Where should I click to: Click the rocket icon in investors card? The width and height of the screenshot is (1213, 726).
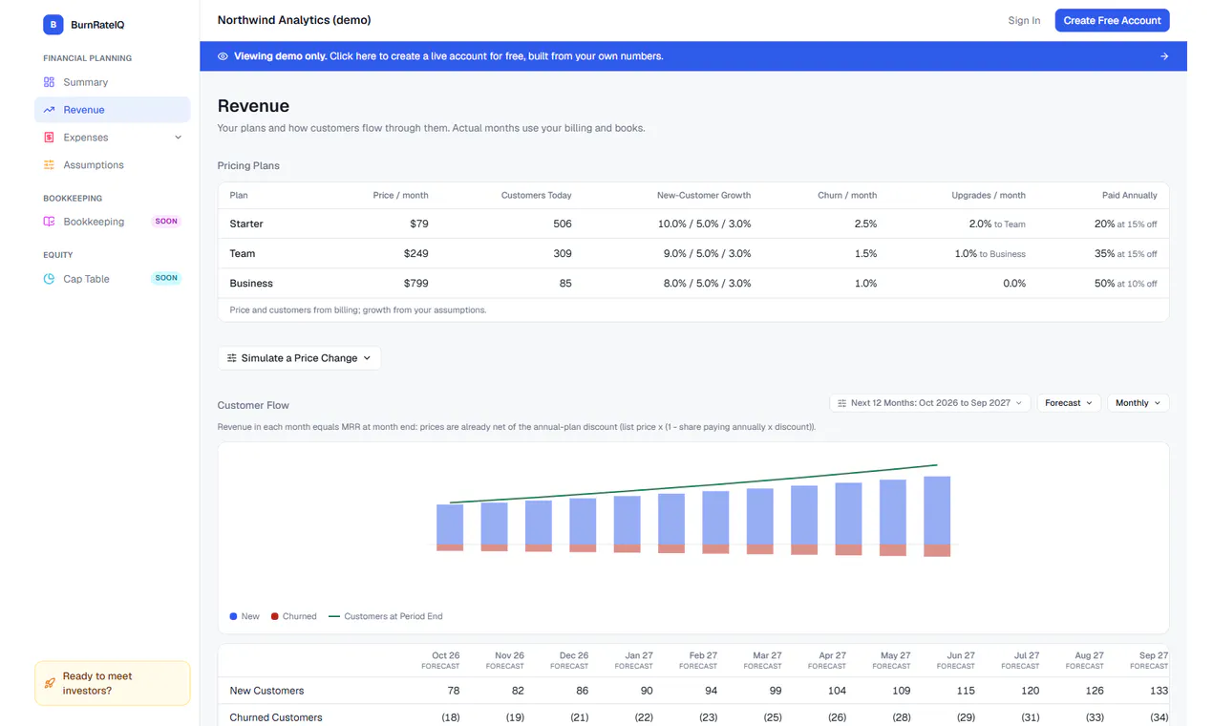[50, 683]
